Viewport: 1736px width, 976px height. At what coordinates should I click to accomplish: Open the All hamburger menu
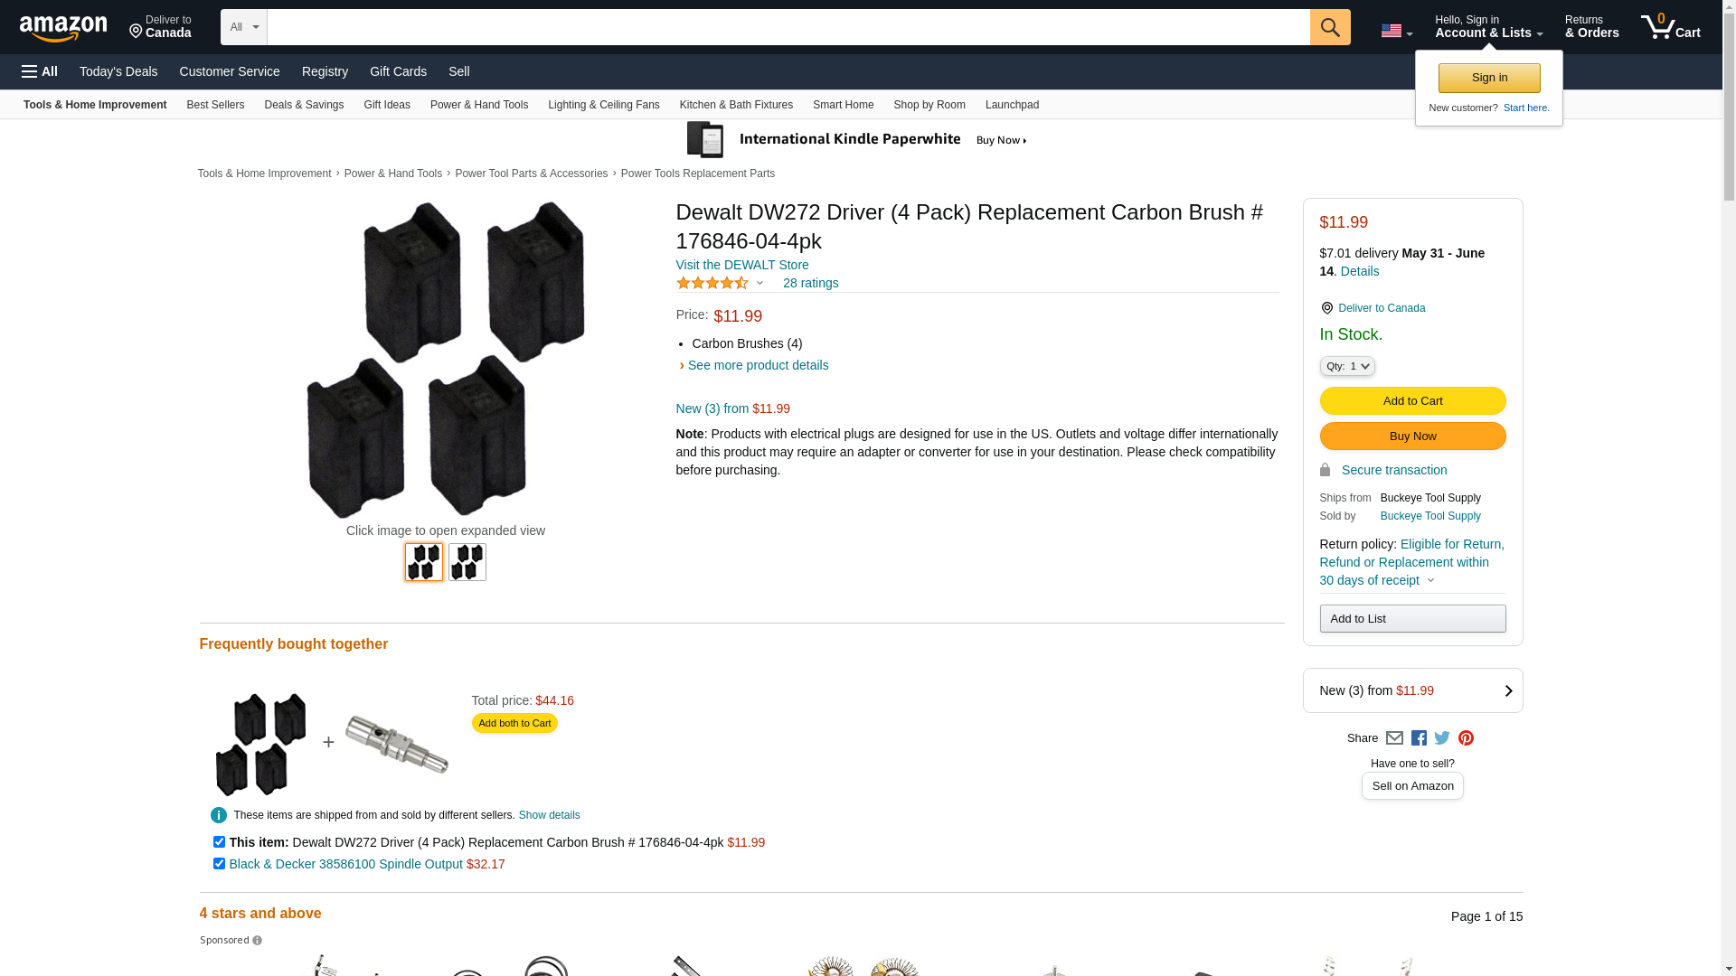click(40, 71)
